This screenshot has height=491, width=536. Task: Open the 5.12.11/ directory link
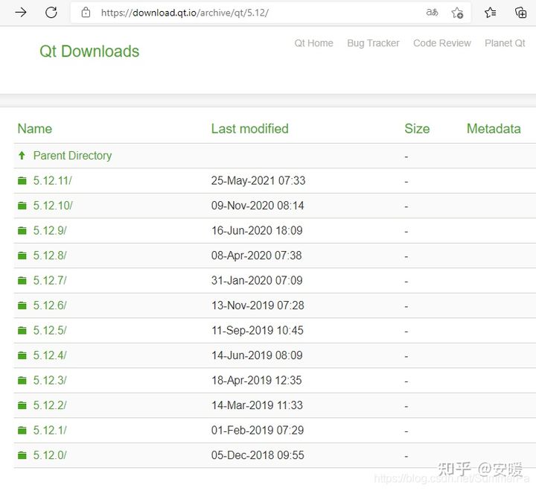(53, 180)
